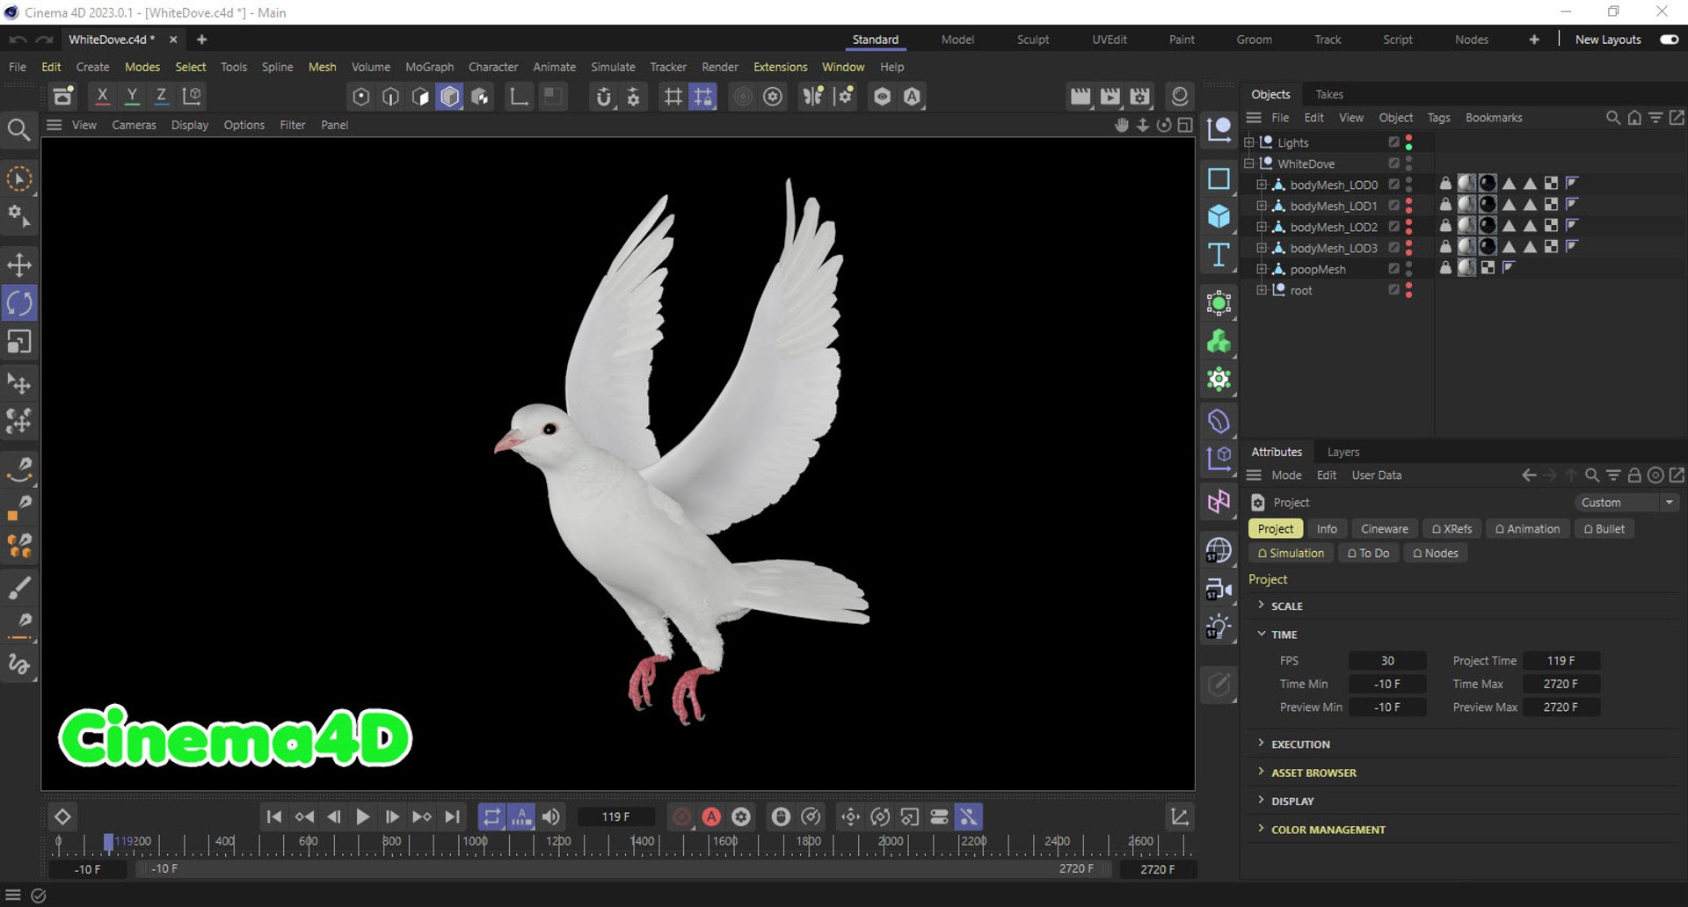Collapse the WhiteDove object
The image size is (1688, 907).
point(1248,163)
